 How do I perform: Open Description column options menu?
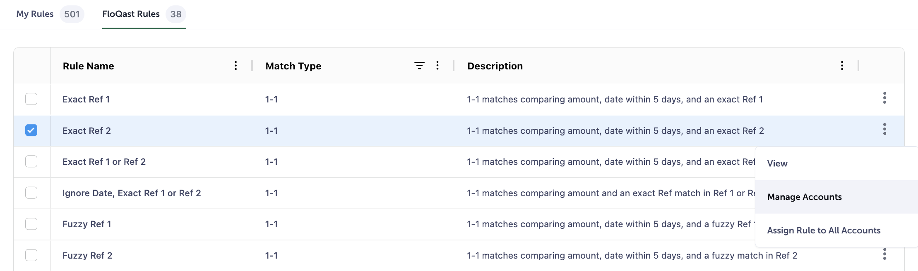842,66
